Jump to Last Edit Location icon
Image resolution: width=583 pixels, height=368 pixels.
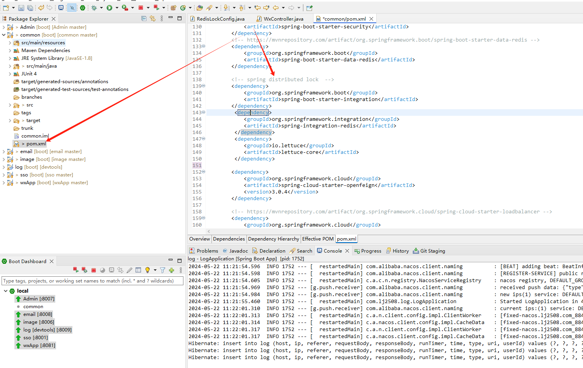(257, 8)
